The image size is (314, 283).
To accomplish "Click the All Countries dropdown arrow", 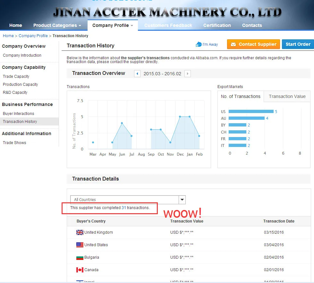I will click(x=182, y=200).
